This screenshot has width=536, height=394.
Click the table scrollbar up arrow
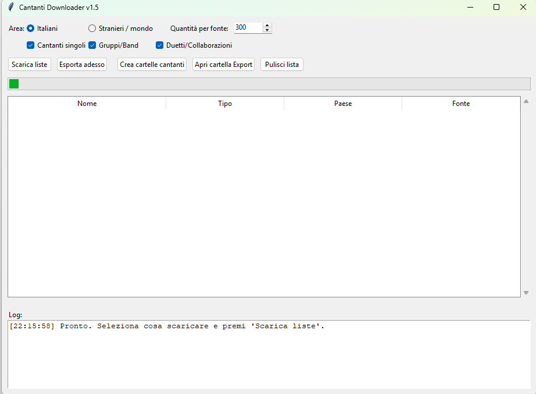coord(526,101)
